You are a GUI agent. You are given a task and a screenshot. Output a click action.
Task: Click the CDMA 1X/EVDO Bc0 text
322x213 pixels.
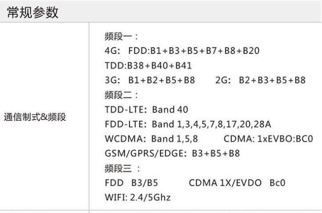click(x=237, y=183)
